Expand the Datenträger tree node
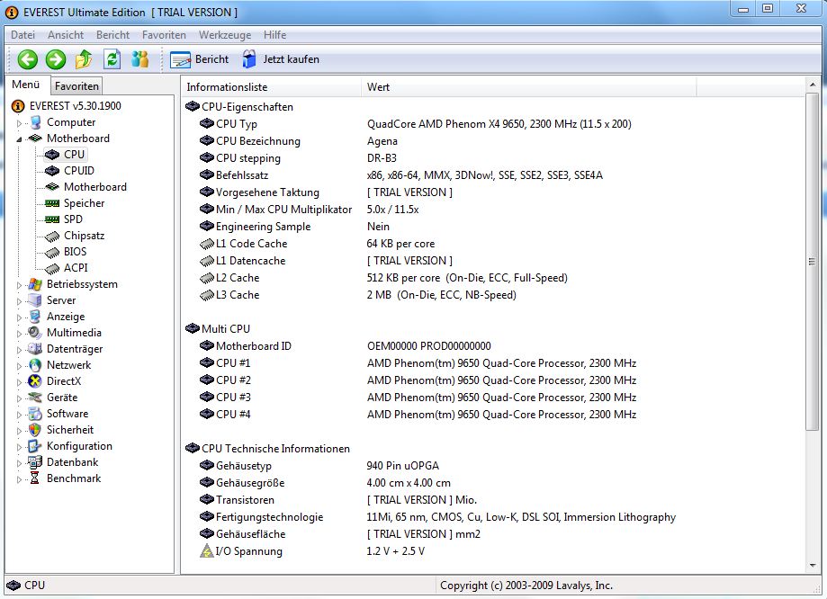Image resolution: width=827 pixels, height=599 pixels. click(x=19, y=350)
